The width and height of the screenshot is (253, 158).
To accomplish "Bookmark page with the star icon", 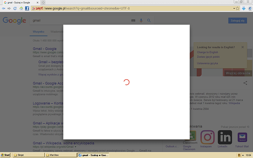I will pos(238,8).
